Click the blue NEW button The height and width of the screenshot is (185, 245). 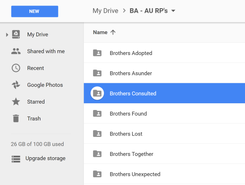click(x=34, y=11)
